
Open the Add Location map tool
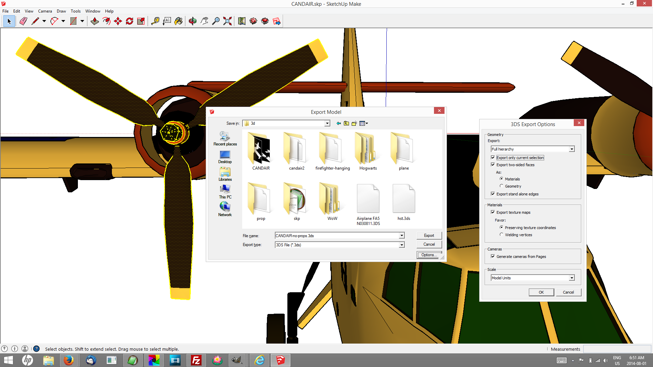pyautogui.click(x=241, y=21)
